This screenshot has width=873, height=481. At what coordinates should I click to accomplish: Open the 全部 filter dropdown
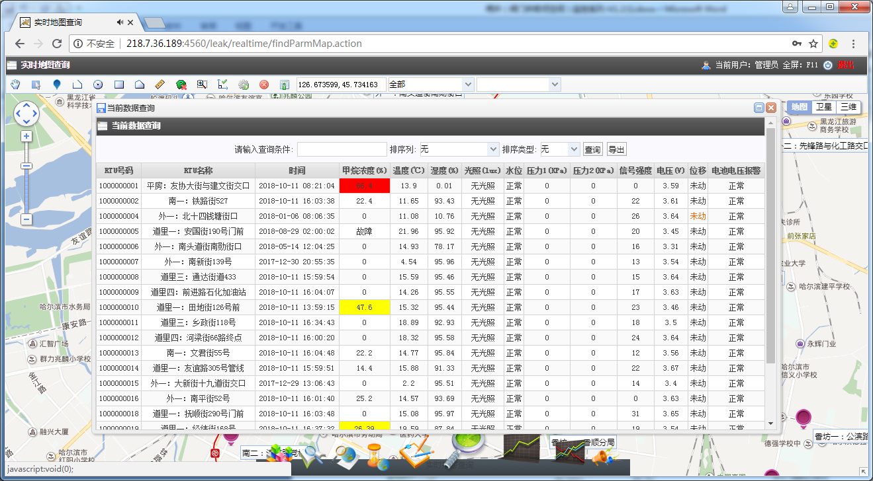coord(431,85)
